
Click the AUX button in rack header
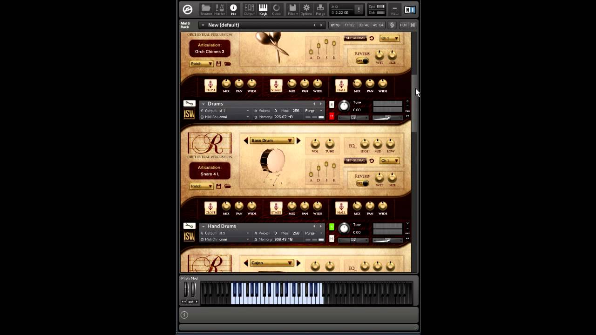[x=403, y=25]
